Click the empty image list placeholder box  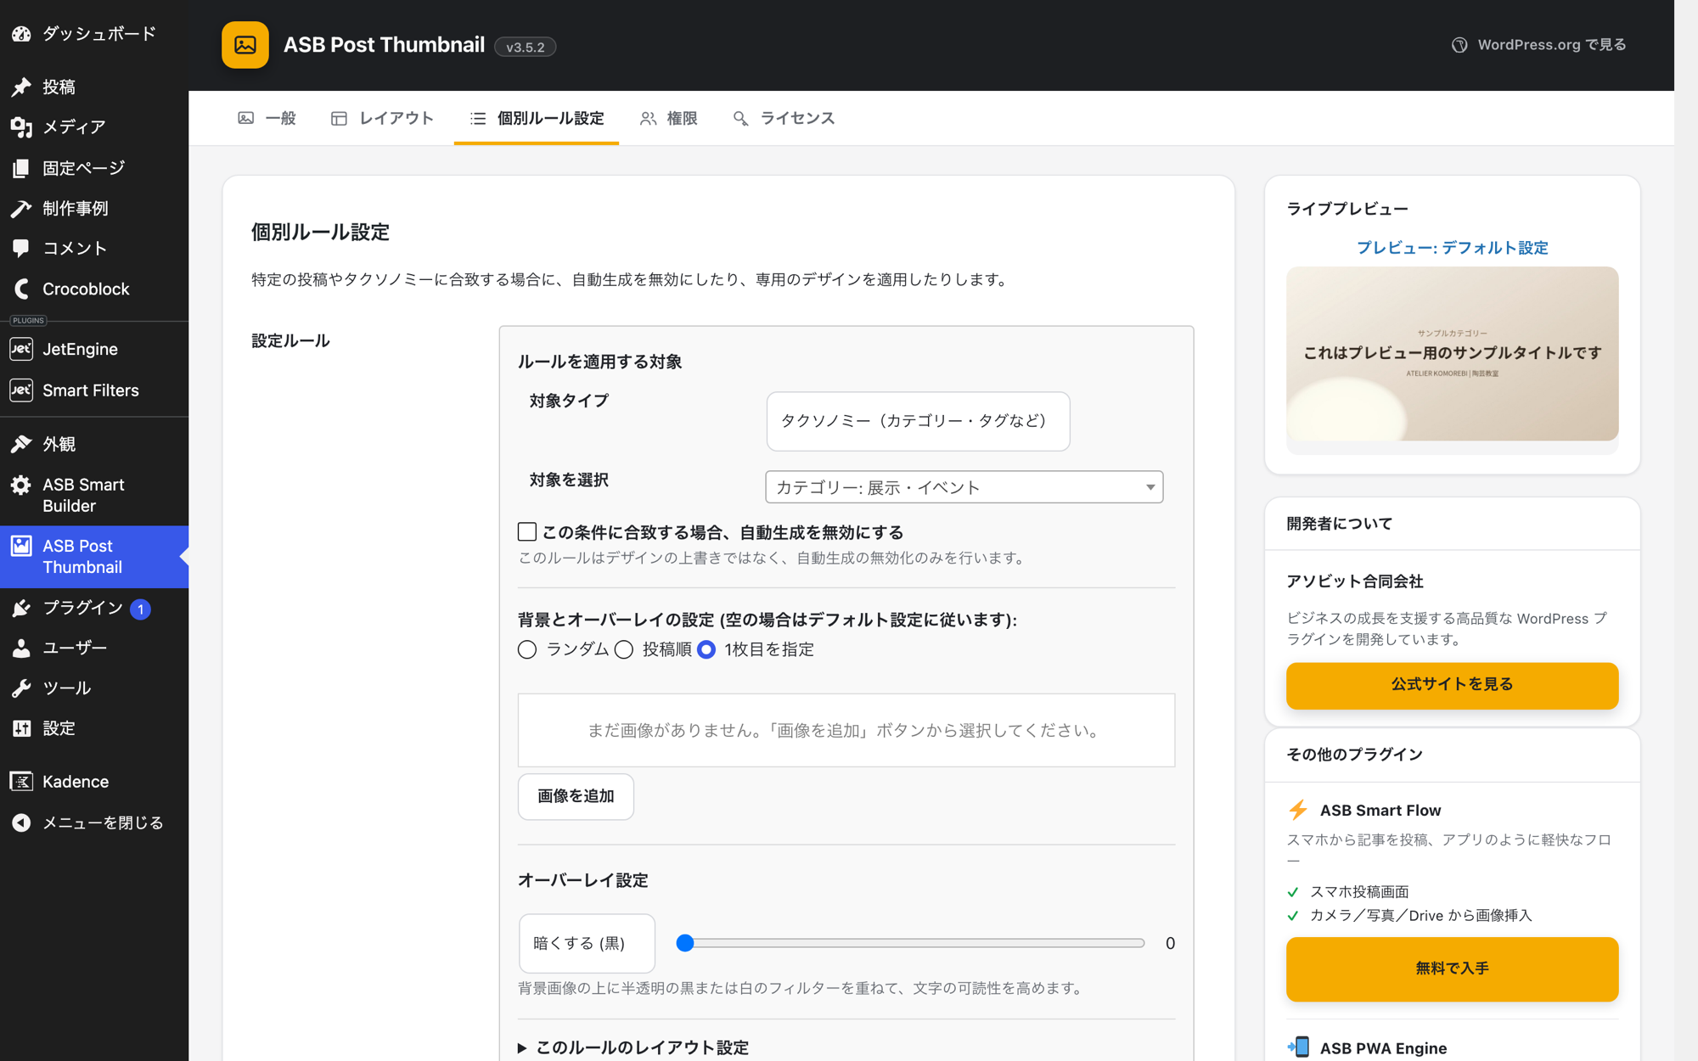tap(846, 730)
